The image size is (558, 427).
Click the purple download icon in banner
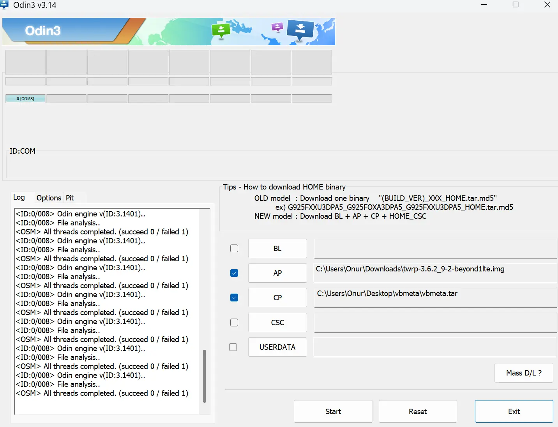[277, 27]
